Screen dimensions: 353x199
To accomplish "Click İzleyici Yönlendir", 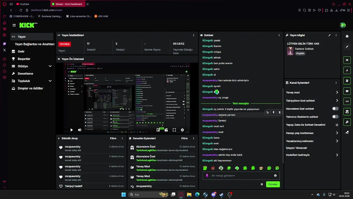I will point(296,148).
